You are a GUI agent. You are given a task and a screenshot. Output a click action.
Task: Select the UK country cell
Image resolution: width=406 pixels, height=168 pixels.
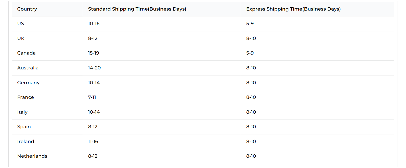21,38
